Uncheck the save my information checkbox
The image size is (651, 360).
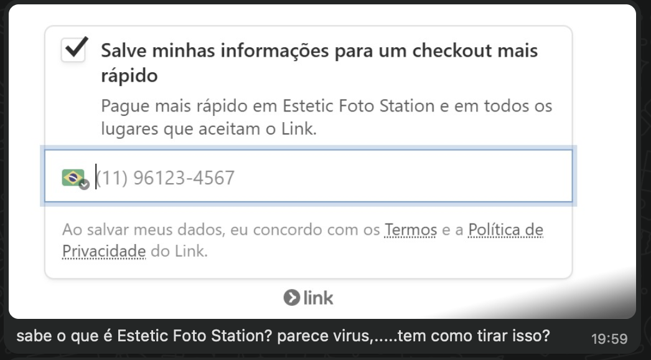pos(74,50)
